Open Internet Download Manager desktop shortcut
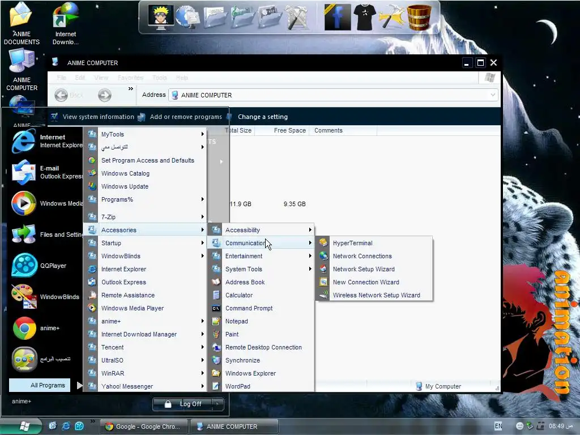Viewport: 580px width, 435px height. pos(66,23)
